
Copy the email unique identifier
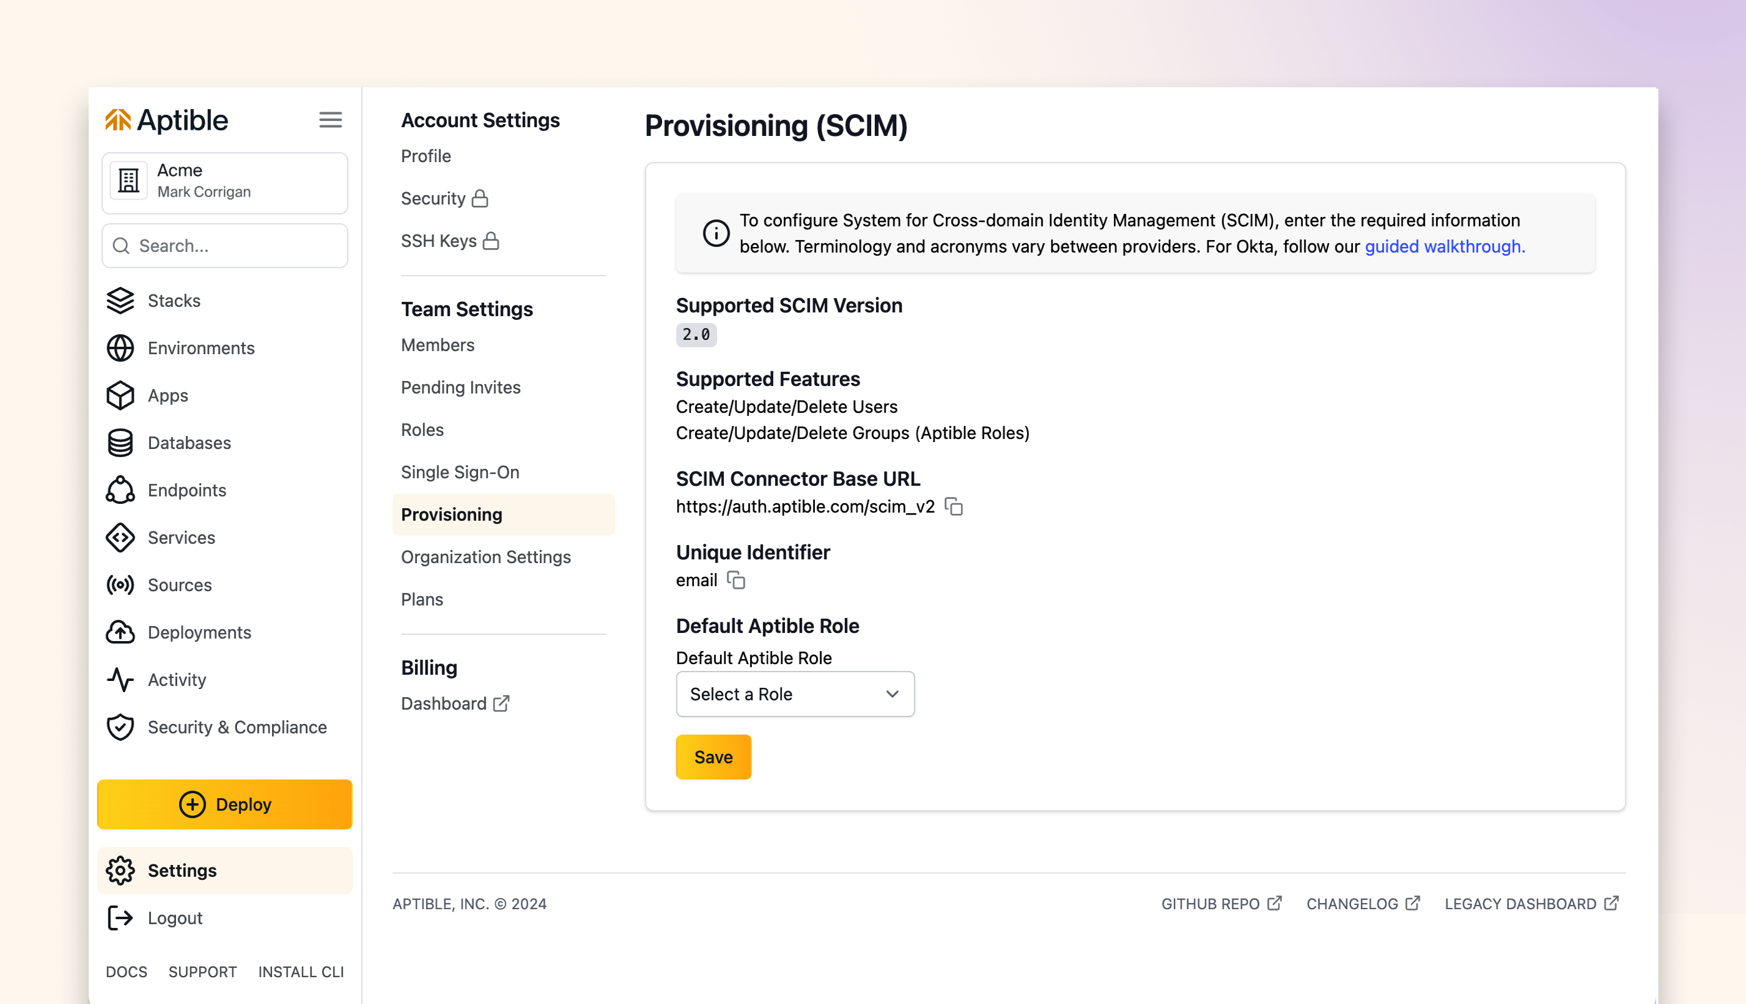click(736, 581)
